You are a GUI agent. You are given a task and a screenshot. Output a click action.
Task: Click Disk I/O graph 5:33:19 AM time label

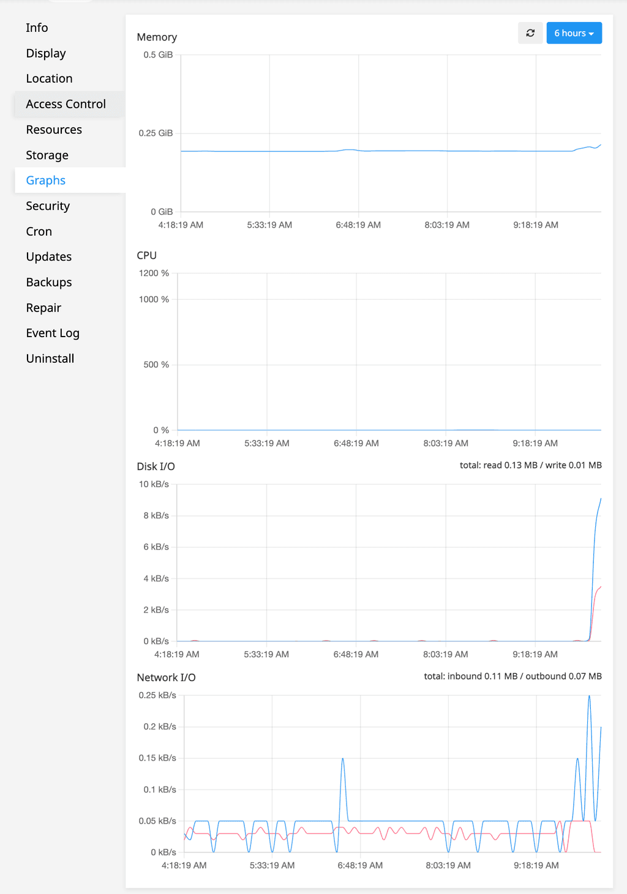pyautogui.click(x=266, y=655)
